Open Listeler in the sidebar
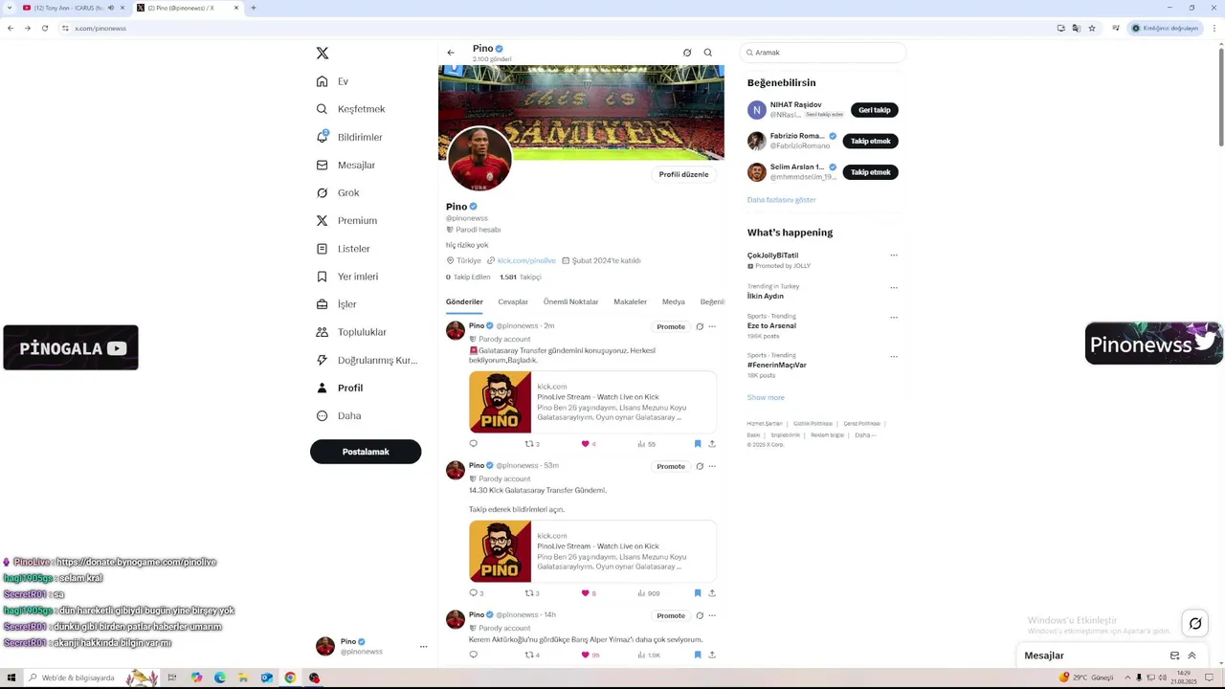 pyautogui.click(x=344, y=248)
